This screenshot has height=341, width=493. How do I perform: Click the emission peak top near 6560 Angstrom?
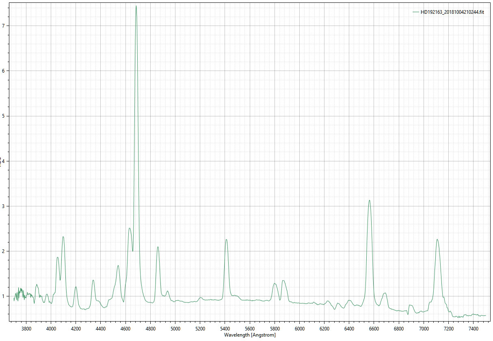pos(369,200)
